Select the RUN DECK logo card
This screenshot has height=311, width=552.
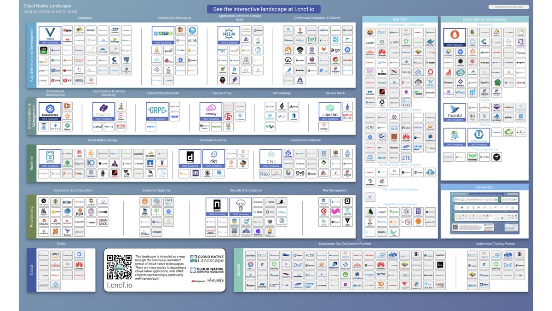(103, 222)
